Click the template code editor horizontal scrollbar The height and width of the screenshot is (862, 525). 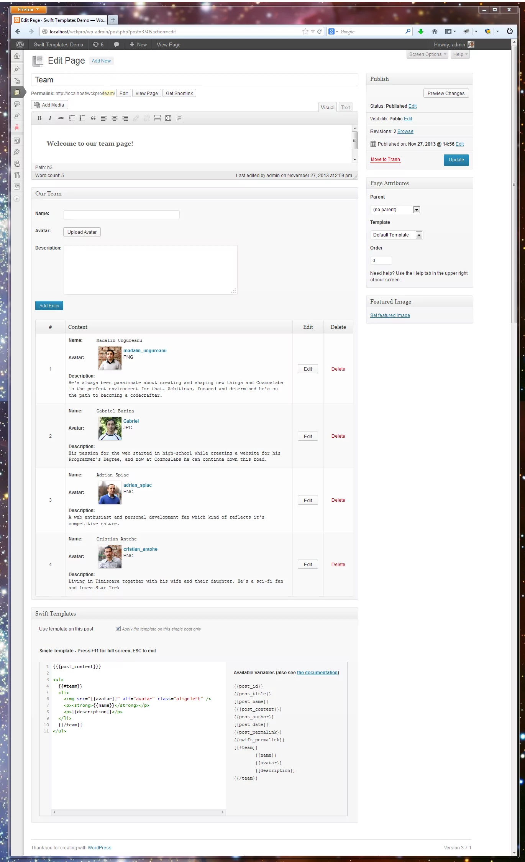pos(138,812)
